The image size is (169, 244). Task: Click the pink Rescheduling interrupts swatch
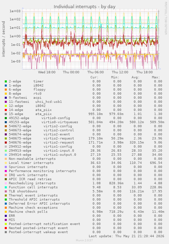coord(6,183)
